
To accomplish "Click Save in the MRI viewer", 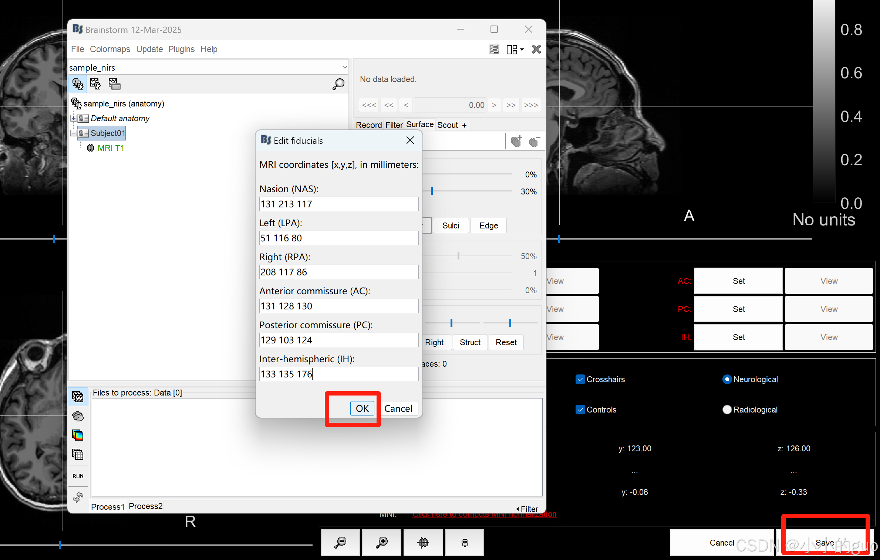I will pos(825,542).
